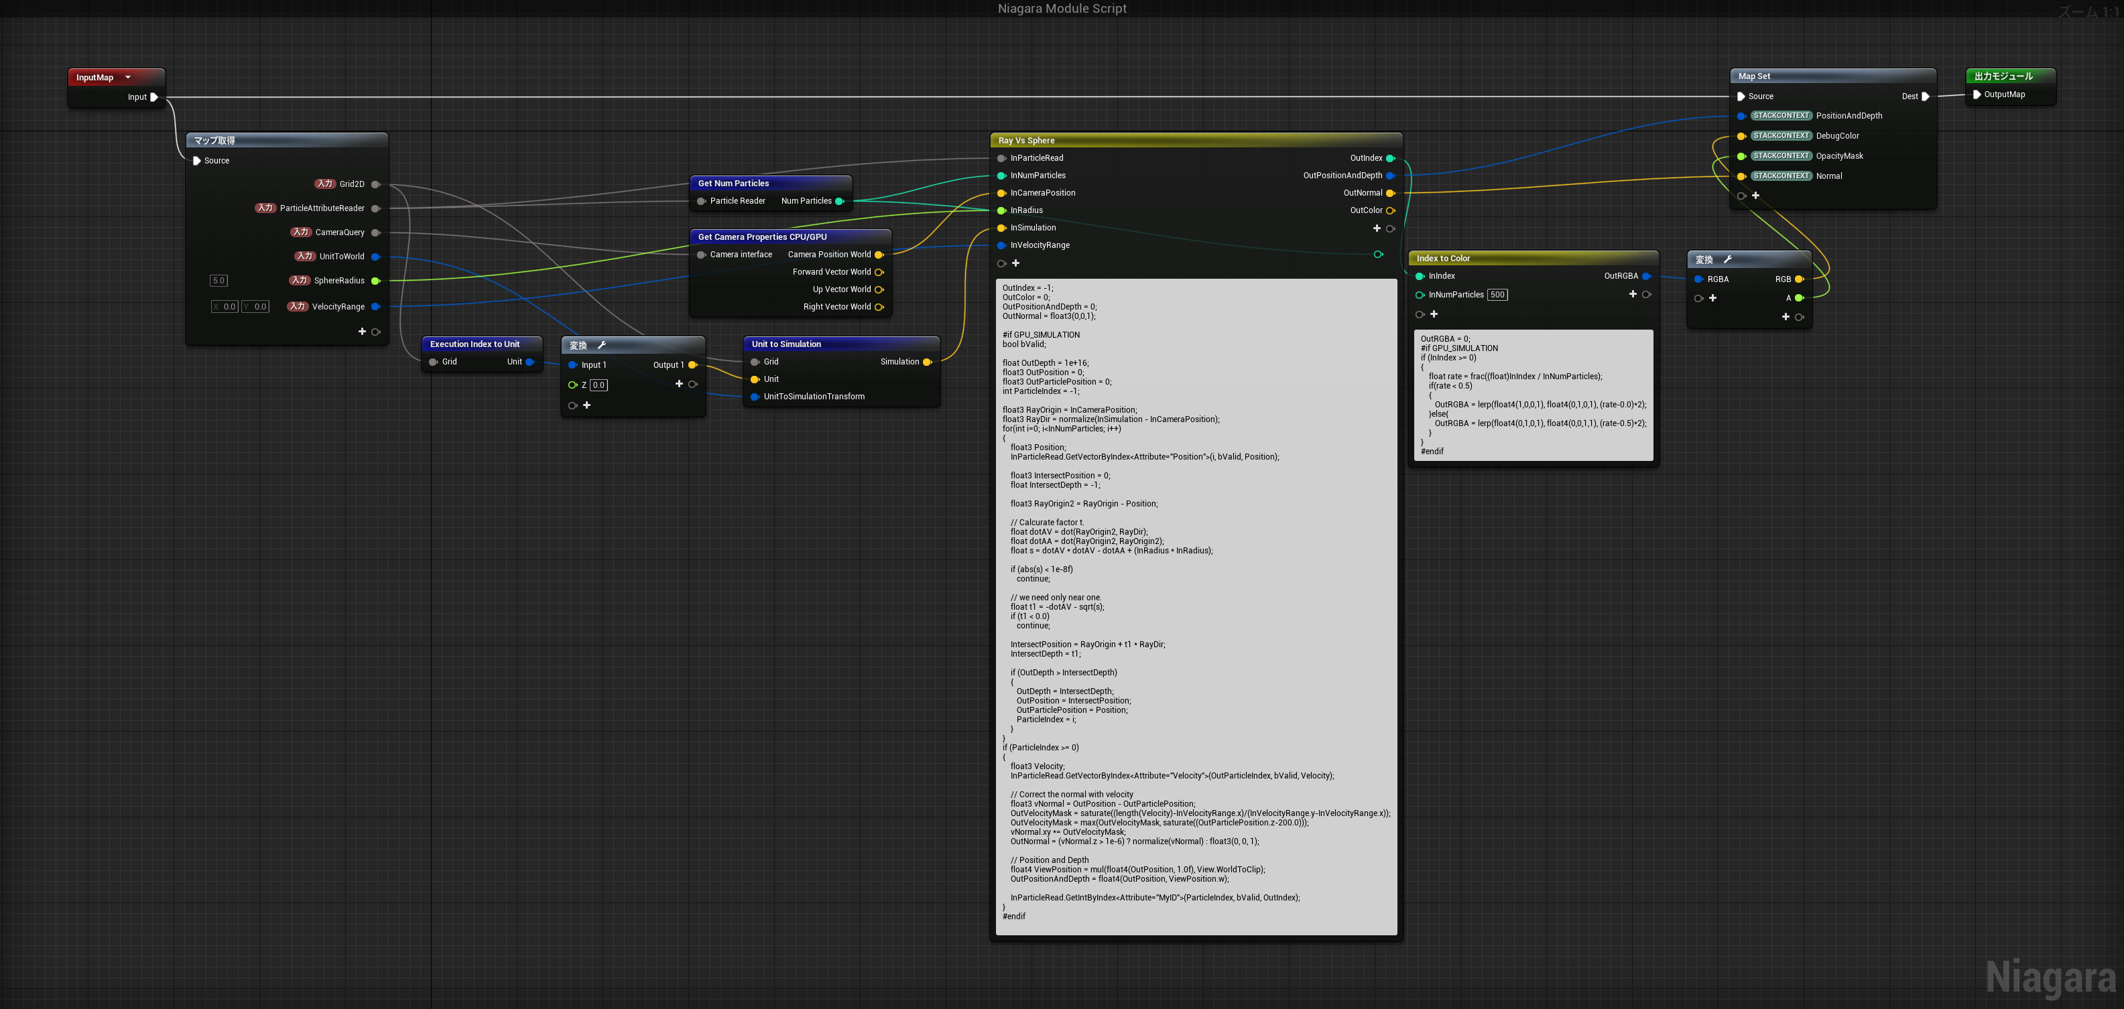Open the InputMap node dropdown arrow
Viewport: 2124px width, 1009px height.
point(128,78)
